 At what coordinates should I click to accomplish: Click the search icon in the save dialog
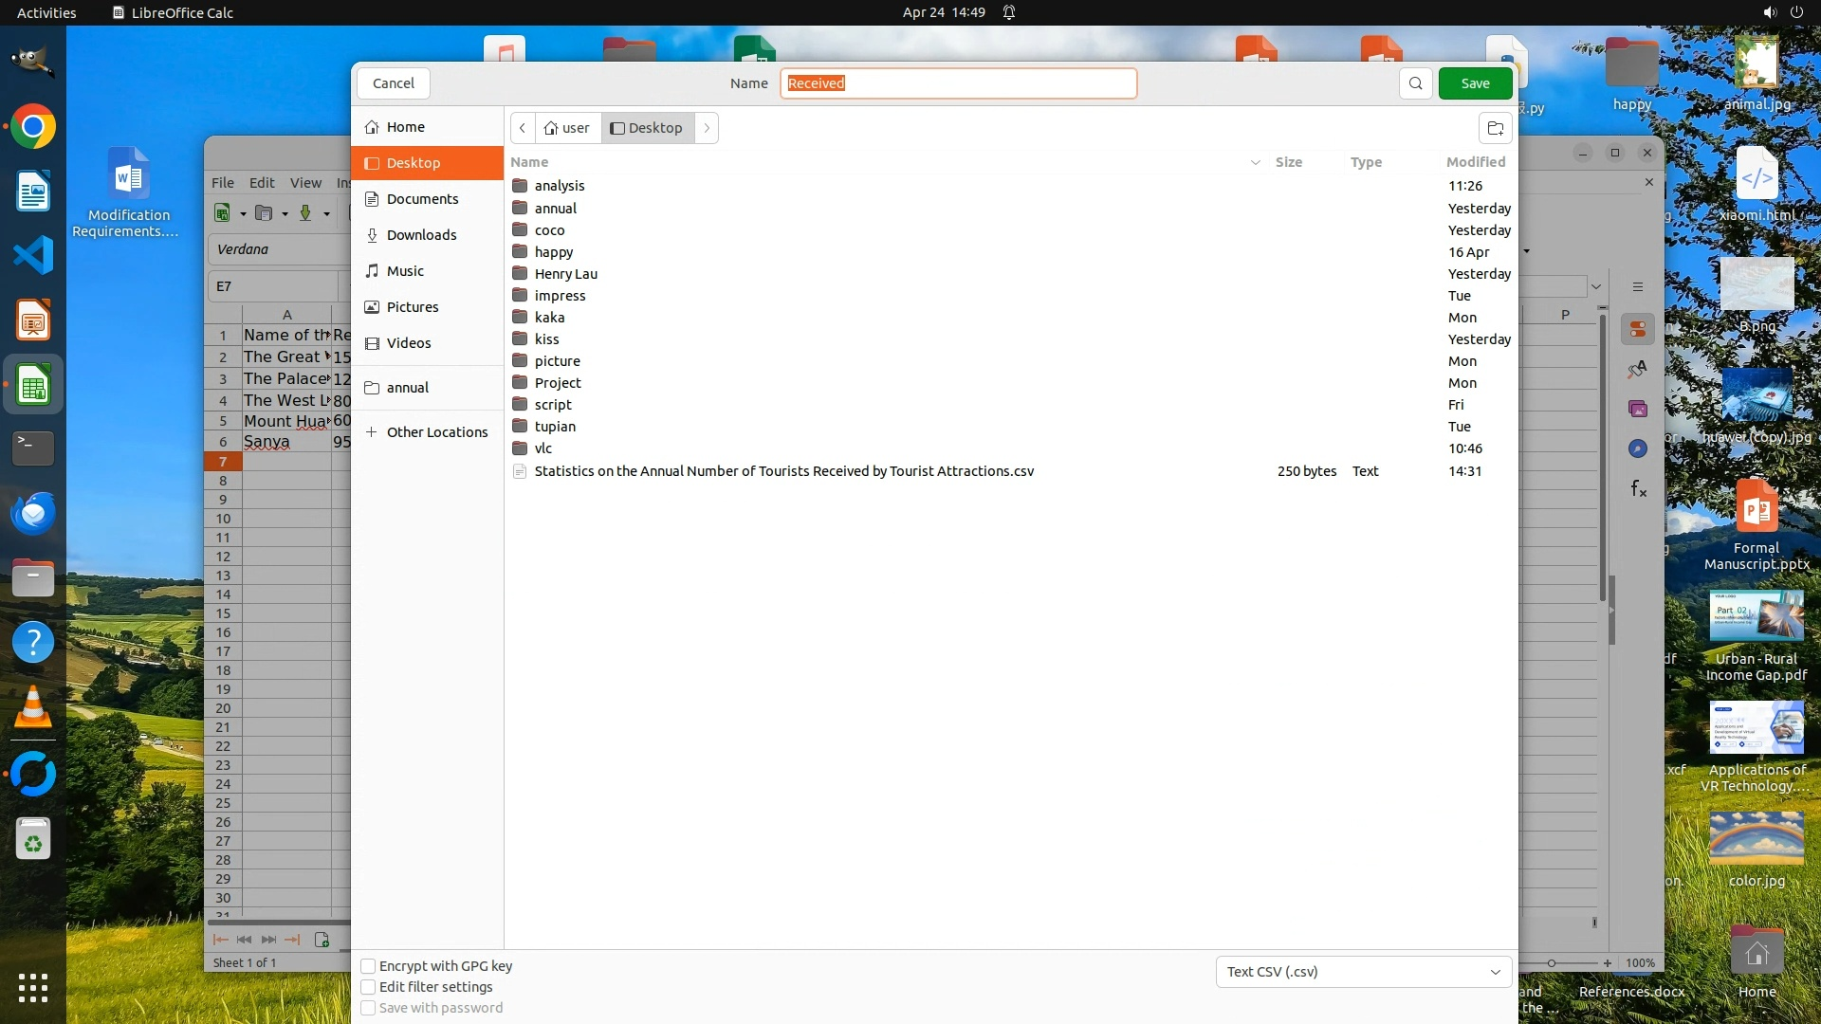point(1415,83)
